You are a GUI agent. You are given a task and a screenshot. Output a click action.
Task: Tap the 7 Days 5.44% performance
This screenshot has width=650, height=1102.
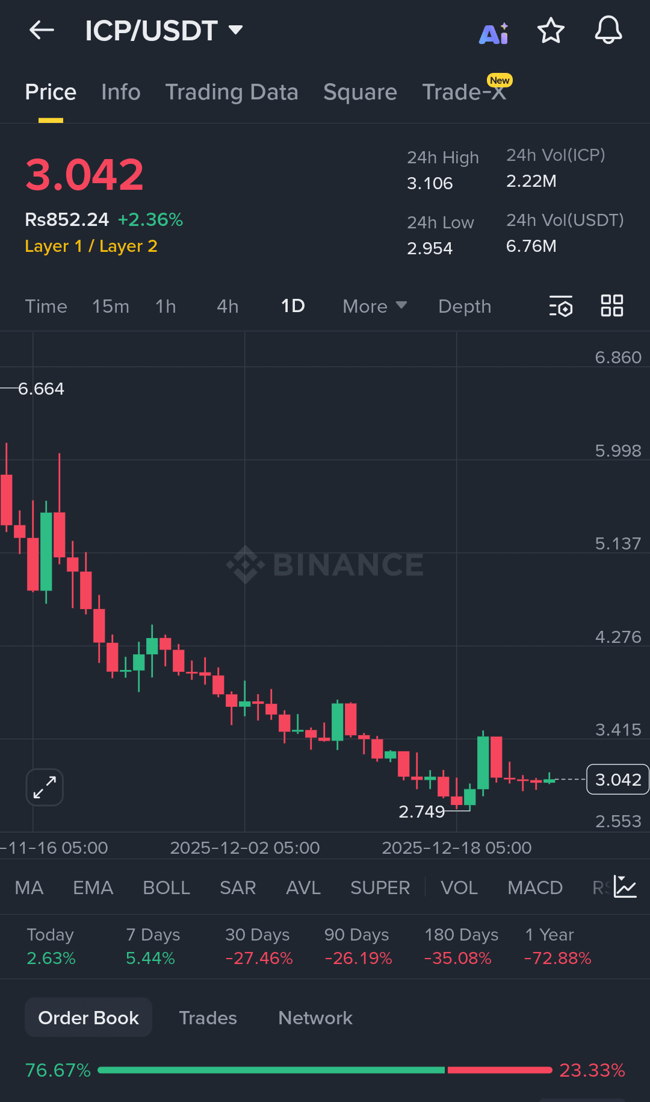(153, 946)
